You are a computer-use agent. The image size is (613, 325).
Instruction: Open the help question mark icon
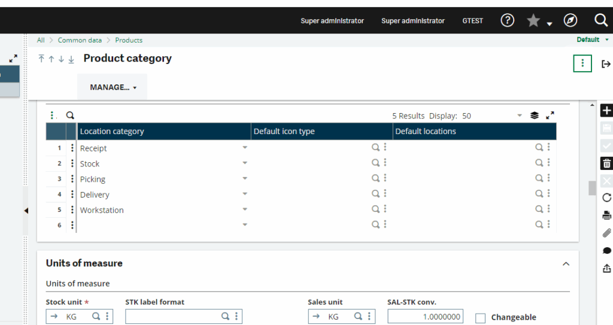coord(507,20)
